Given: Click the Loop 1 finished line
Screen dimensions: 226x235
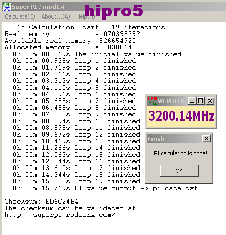Looking at the screenshot, I should tap(75, 61).
